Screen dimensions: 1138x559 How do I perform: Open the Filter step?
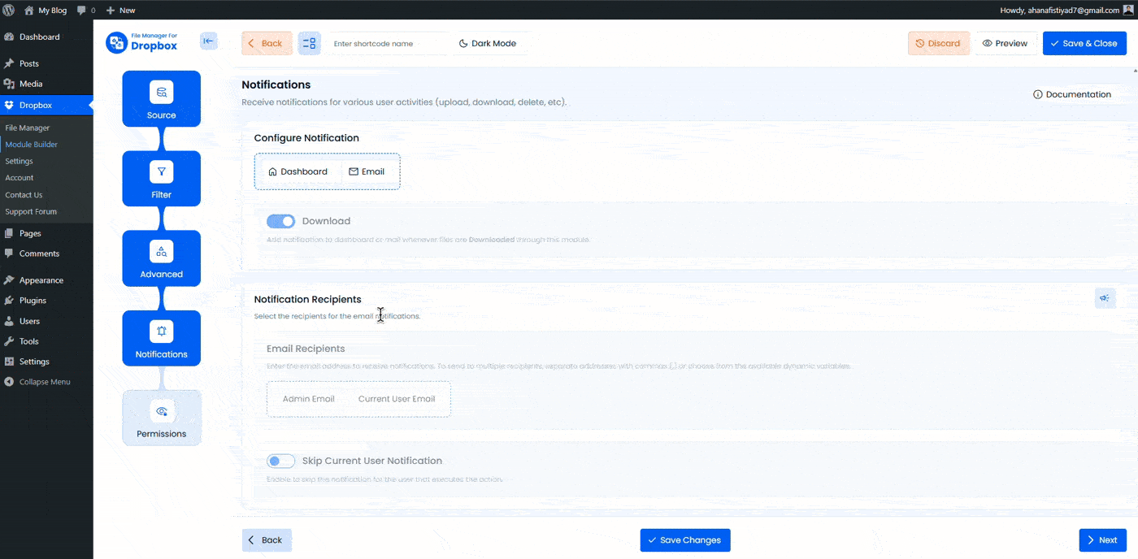[161, 178]
